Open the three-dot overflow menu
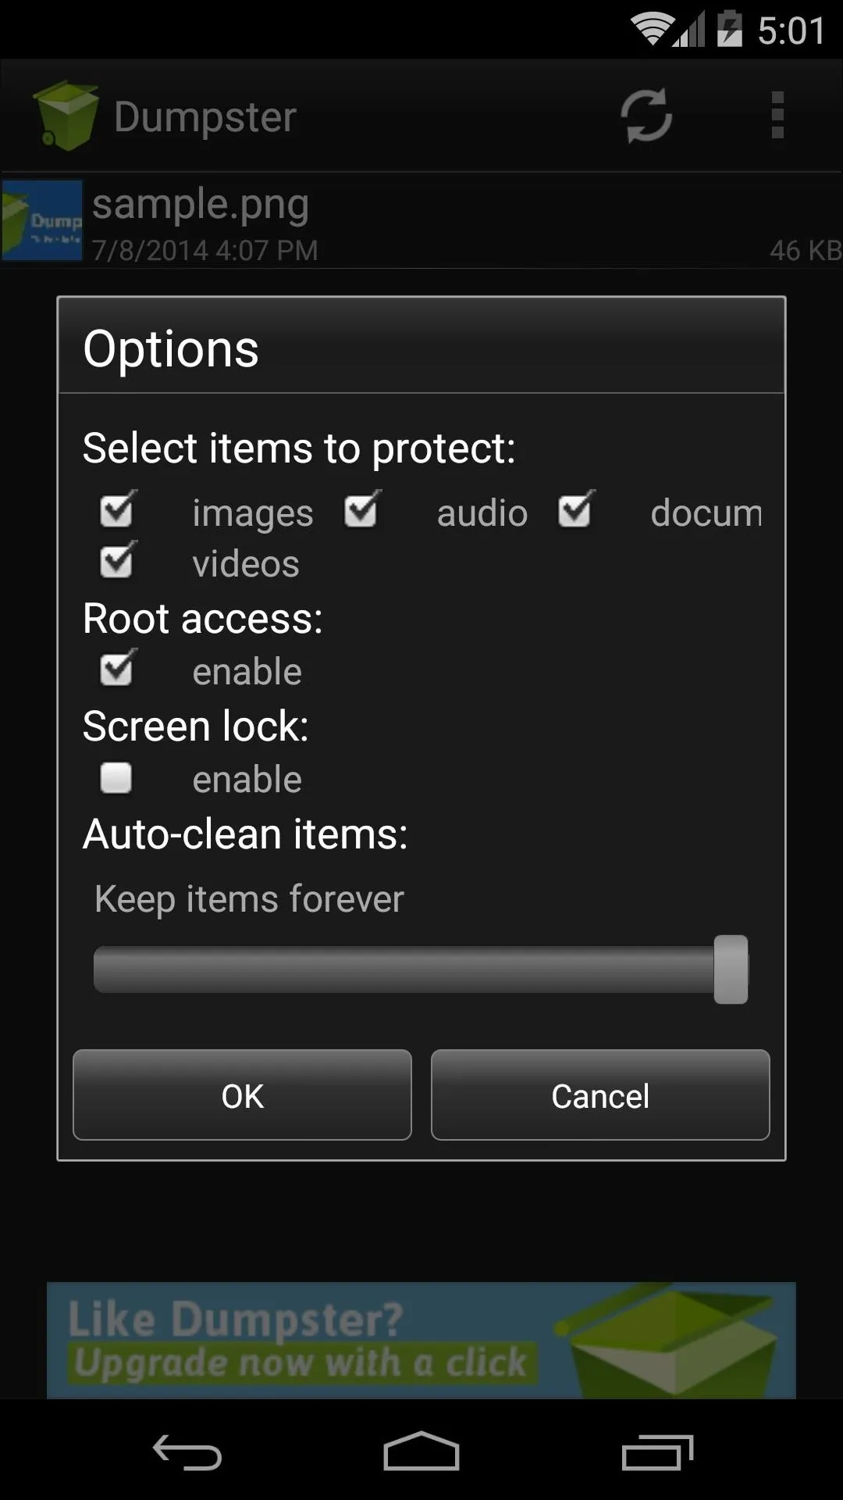This screenshot has height=1500, width=843. (x=777, y=116)
